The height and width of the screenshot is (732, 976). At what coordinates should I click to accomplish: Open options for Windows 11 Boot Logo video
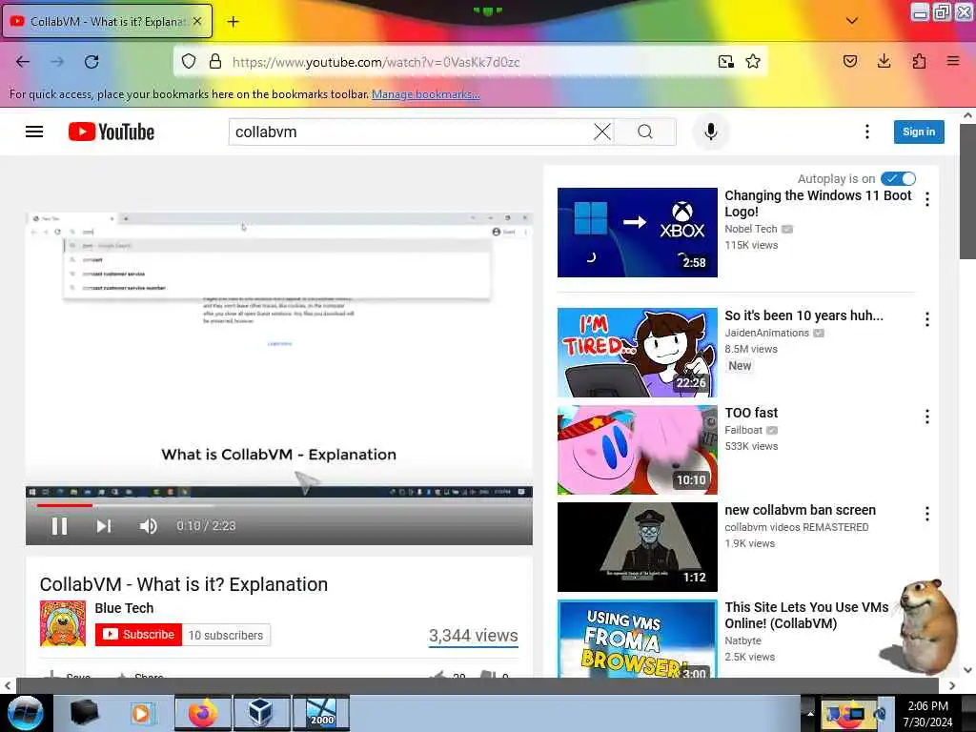(927, 199)
